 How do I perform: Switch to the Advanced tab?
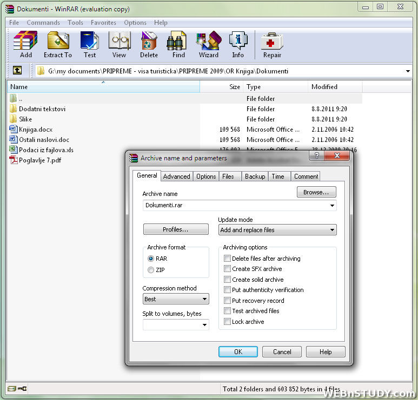176,177
